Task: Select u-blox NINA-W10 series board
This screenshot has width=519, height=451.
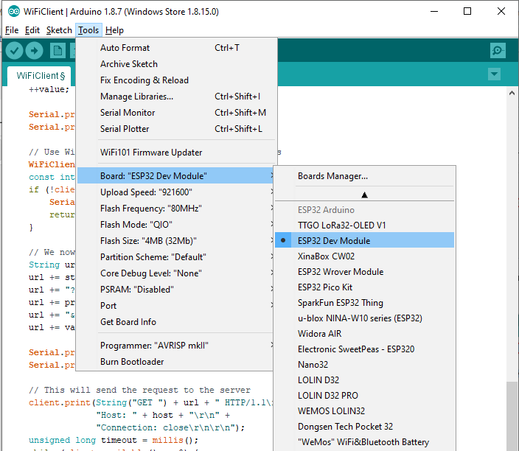Action: pos(364,318)
